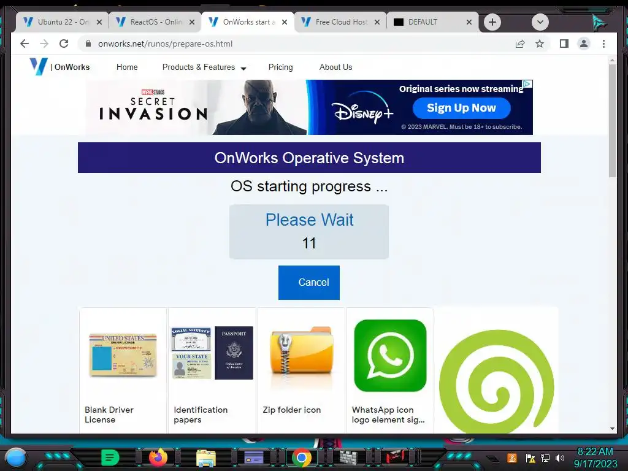Open the Pricing page link
This screenshot has height=471, width=628.
pos(280,67)
